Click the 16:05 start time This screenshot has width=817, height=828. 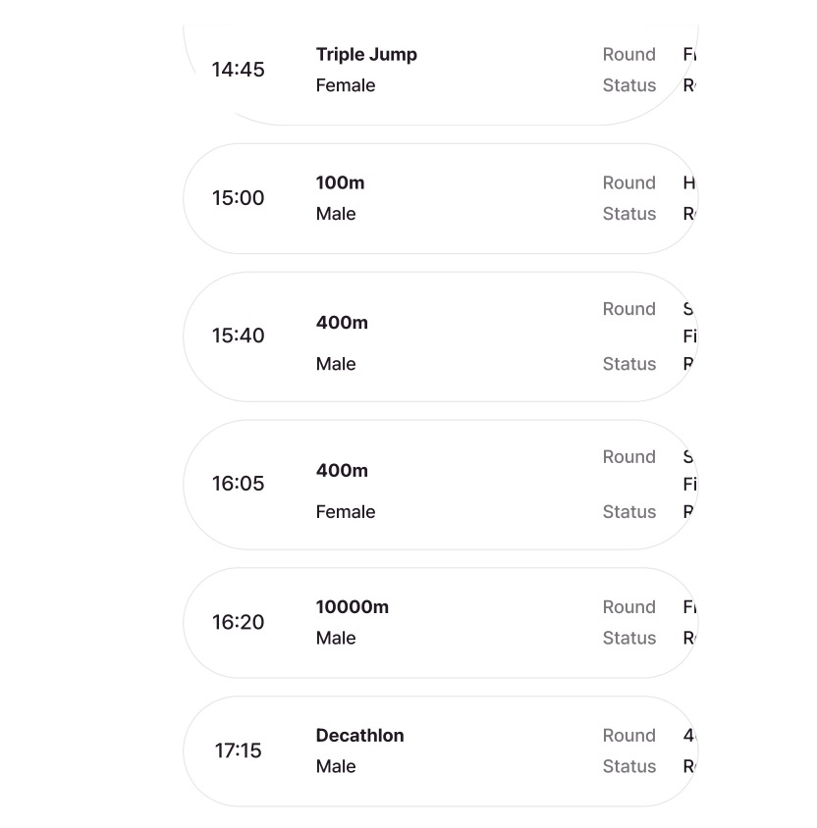[238, 484]
